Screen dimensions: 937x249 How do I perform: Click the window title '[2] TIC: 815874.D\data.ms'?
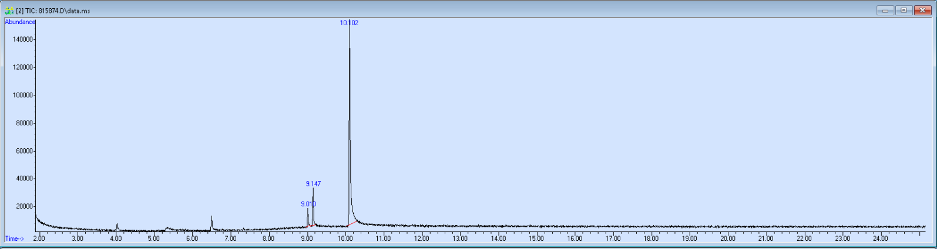point(53,11)
